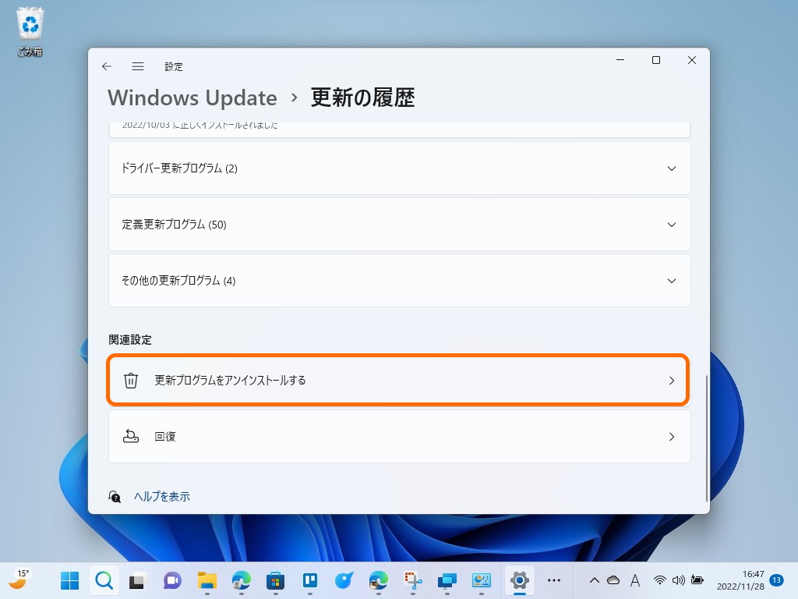The width and height of the screenshot is (798, 599).
Task: Open 更新プログラムをアンインストールする
Action: coord(399,381)
